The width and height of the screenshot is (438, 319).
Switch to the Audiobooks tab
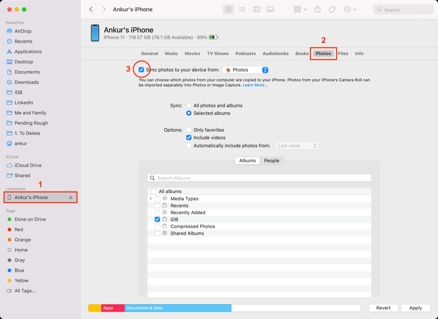pos(275,54)
